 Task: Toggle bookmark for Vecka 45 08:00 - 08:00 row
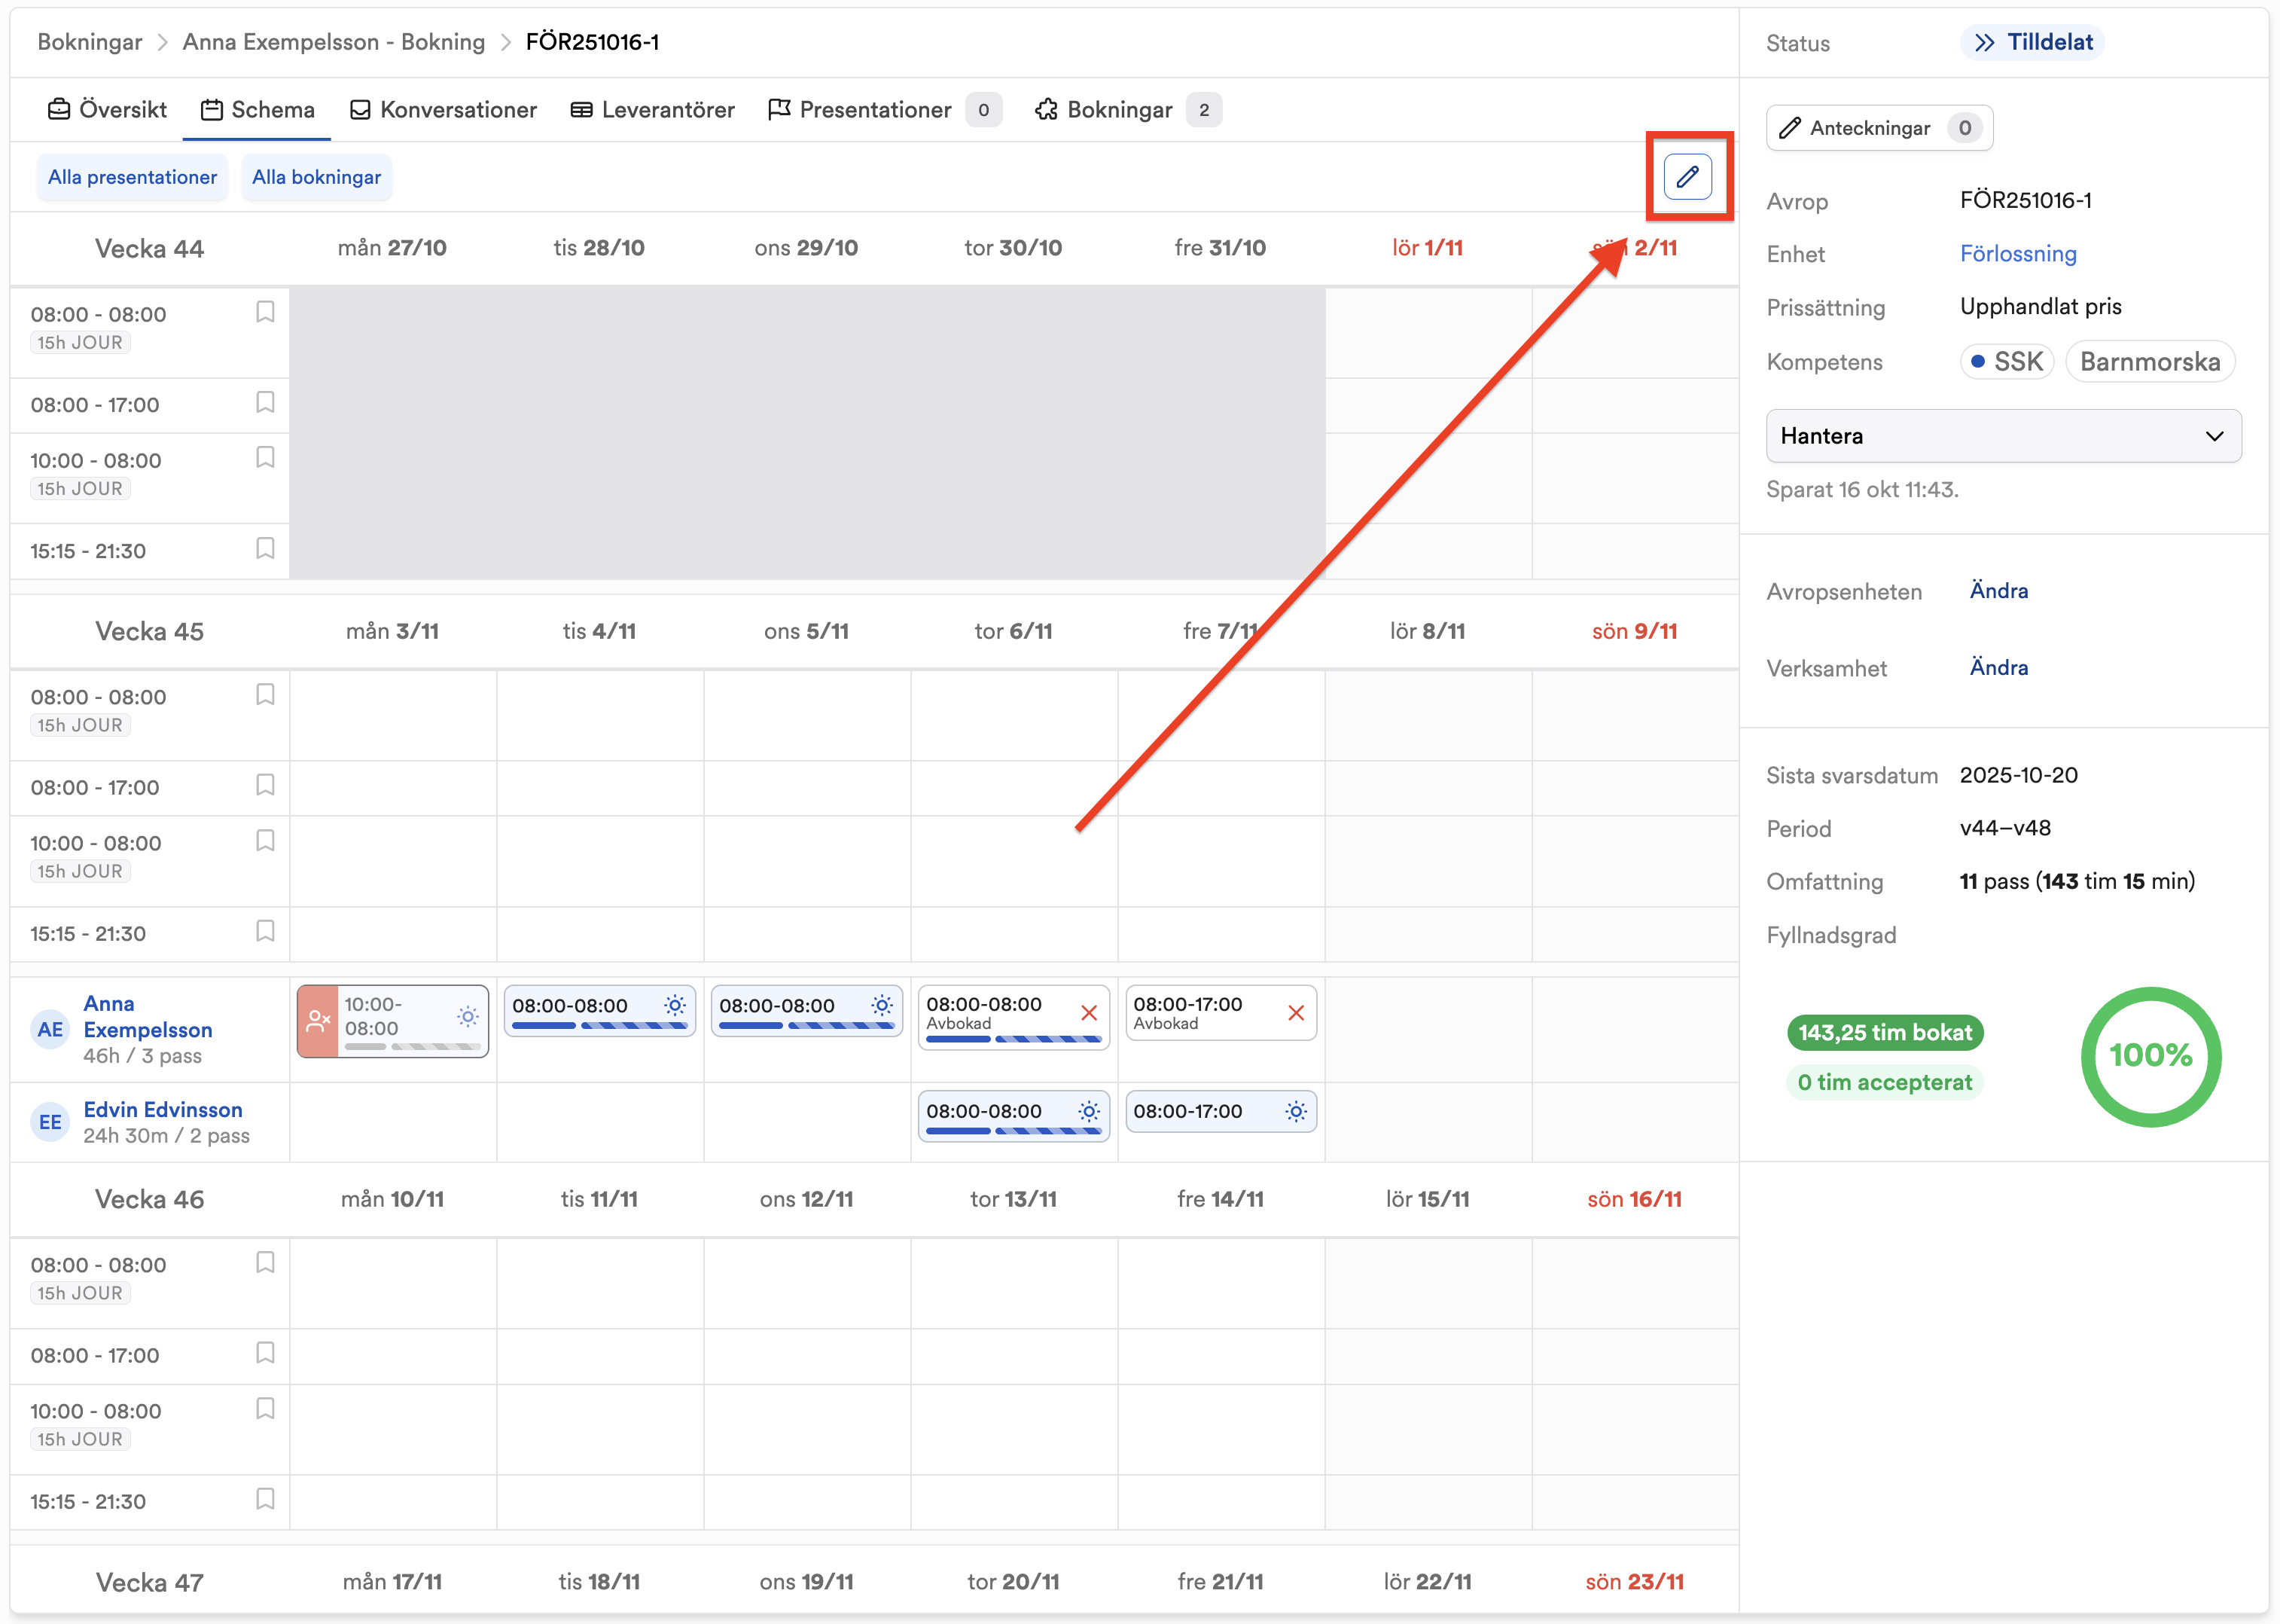point(265,694)
